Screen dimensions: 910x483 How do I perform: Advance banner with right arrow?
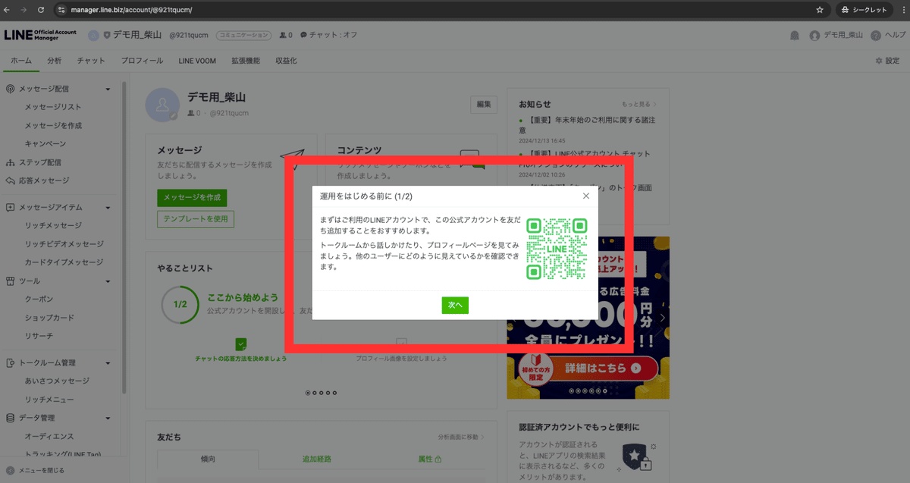coord(662,318)
